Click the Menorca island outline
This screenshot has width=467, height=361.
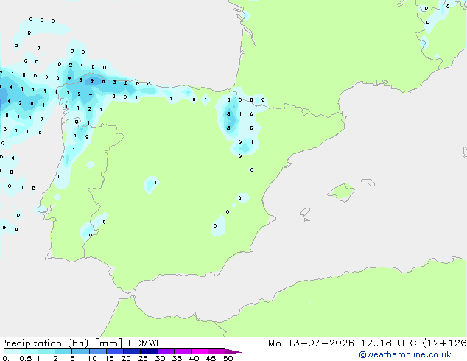(368, 182)
